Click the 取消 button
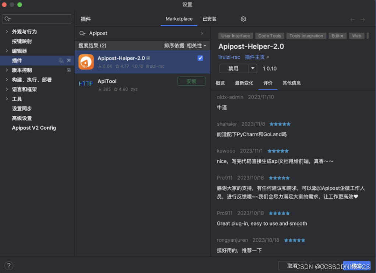This screenshot has width=376, height=273. pyautogui.click(x=292, y=266)
